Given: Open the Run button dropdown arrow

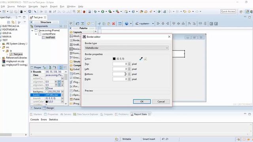Looking at the screenshot, I should click(106, 11).
